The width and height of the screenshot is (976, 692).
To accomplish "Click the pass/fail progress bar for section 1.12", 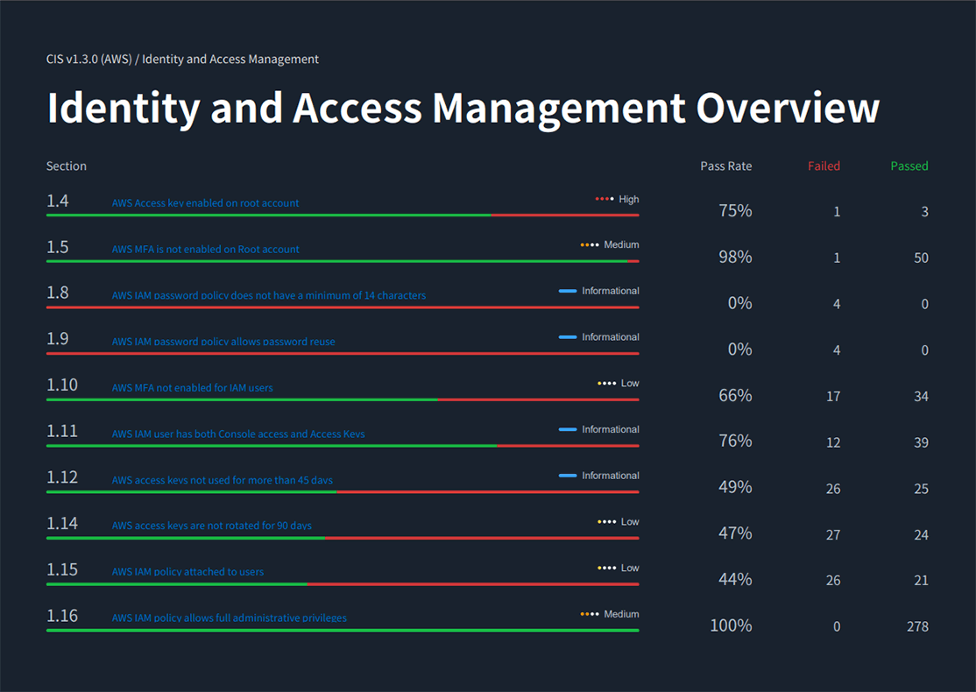I will (x=343, y=491).
